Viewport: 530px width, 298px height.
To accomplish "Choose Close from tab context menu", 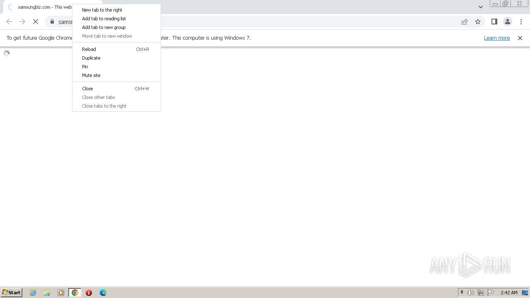I will (x=116, y=89).
